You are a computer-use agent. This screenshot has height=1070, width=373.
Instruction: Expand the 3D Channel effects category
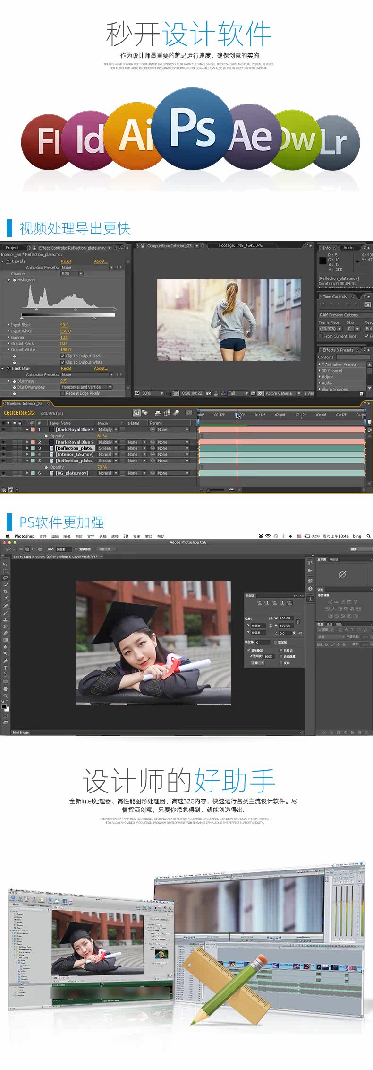click(x=320, y=371)
